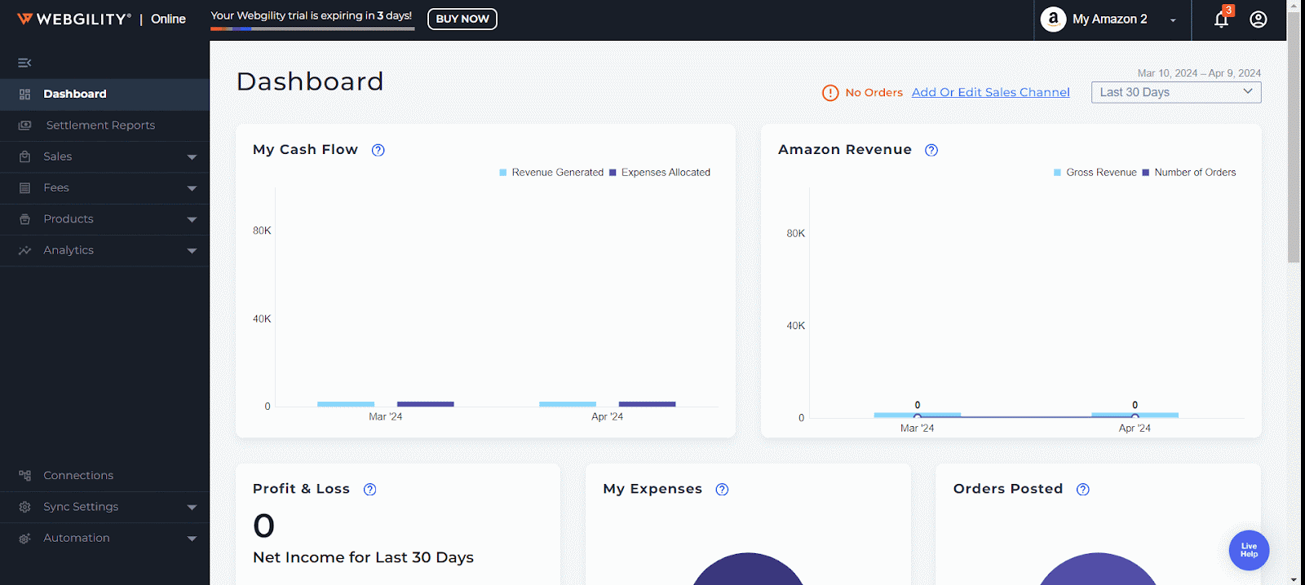Click the help icon beside My Cash Flow

click(x=378, y=150)
